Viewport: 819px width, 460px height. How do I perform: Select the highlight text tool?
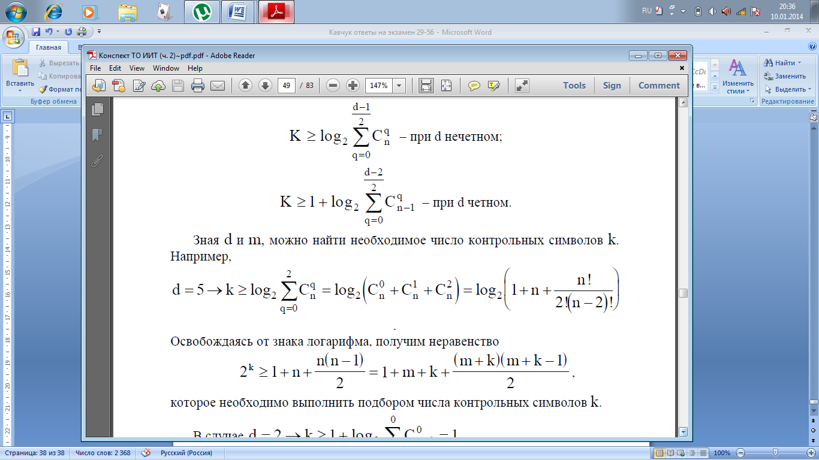[494, 86]
